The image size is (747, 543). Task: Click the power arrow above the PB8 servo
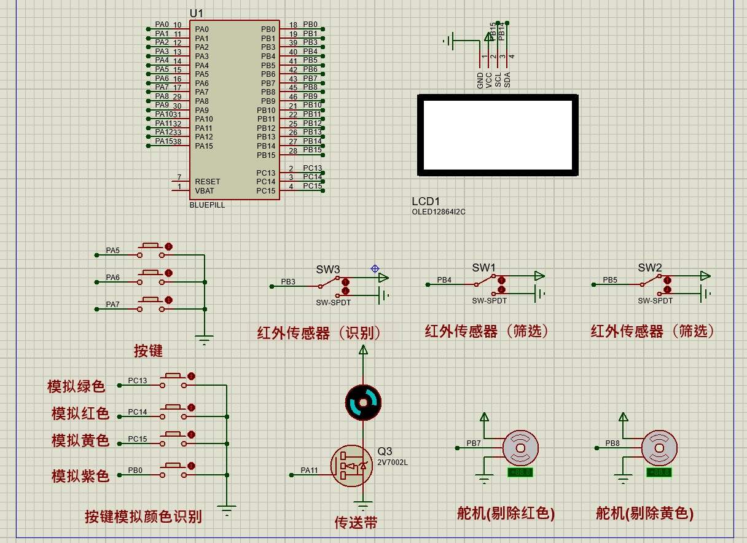624,417
